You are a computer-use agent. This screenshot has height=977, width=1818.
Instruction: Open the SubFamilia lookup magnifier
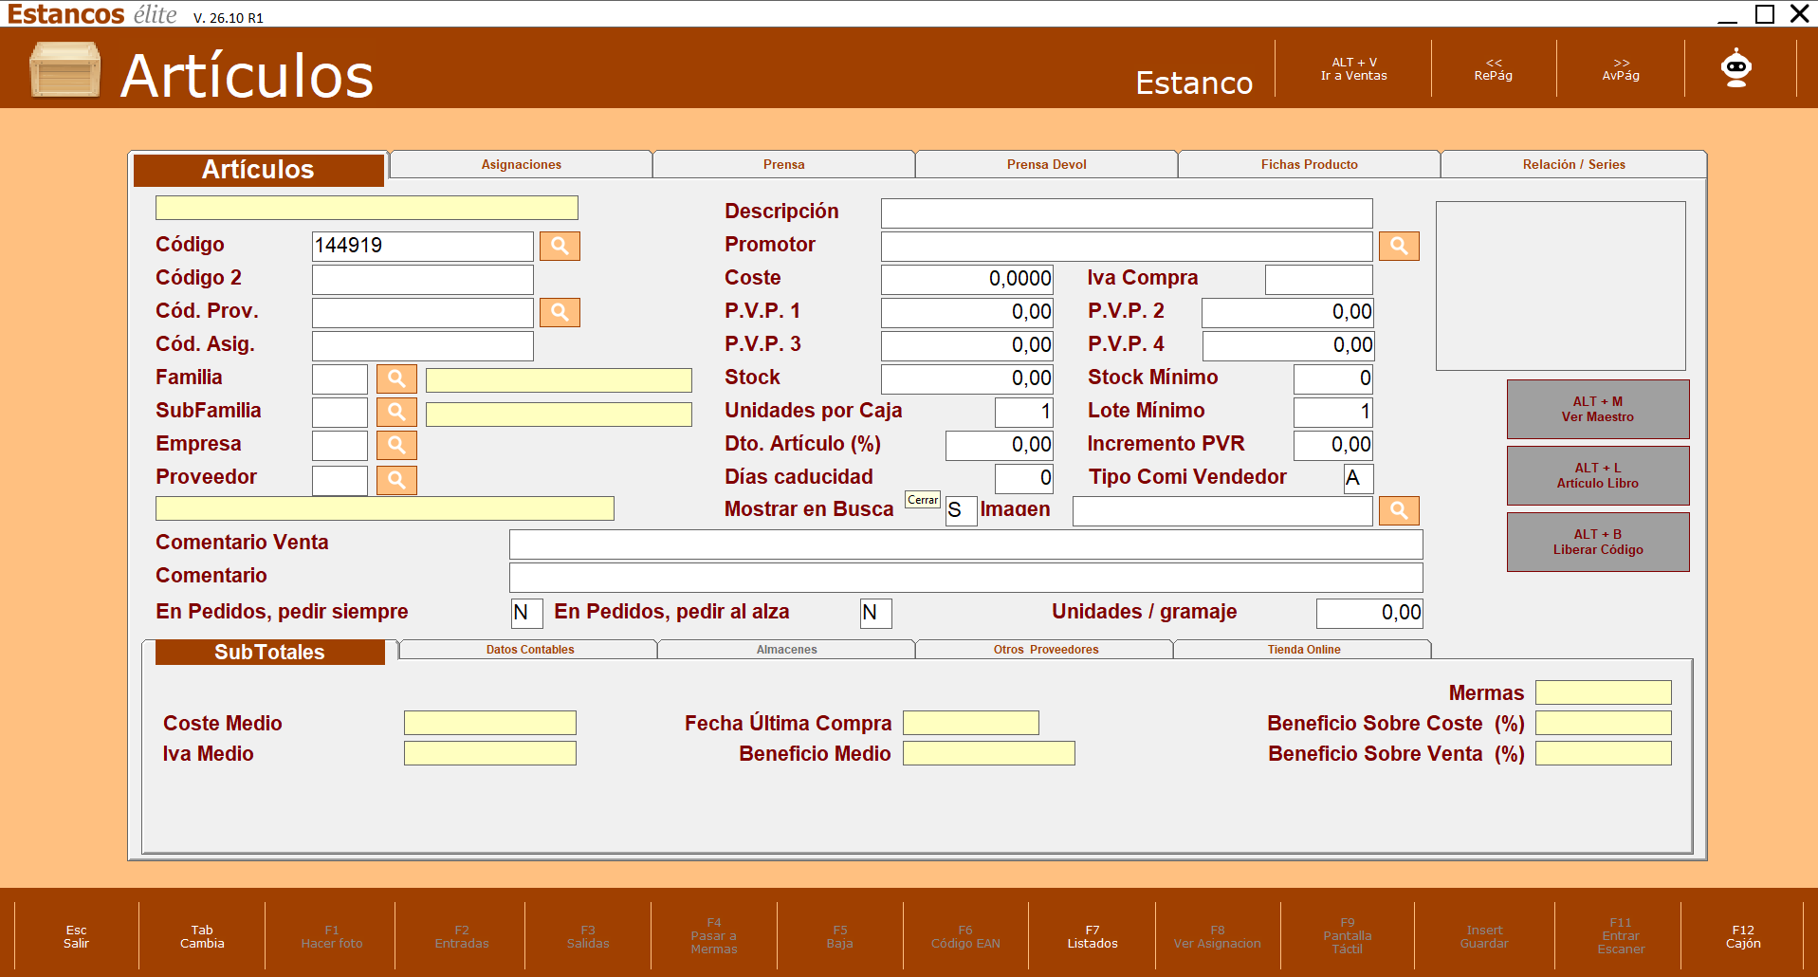(x=396, y=412)
